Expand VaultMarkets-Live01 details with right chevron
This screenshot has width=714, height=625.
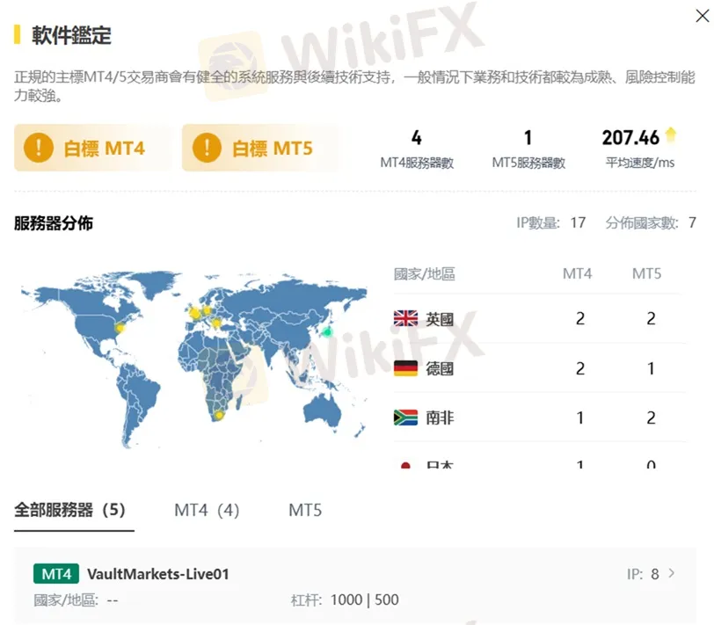(671, 573)
